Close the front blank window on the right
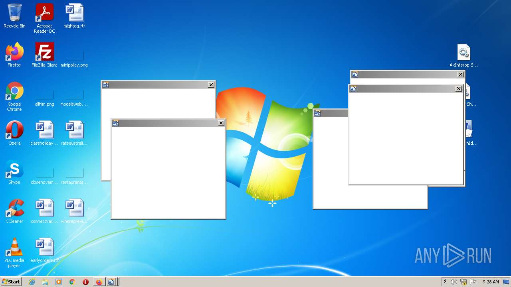Viewport: 511px width, 287px height. (x=459, y=89)
